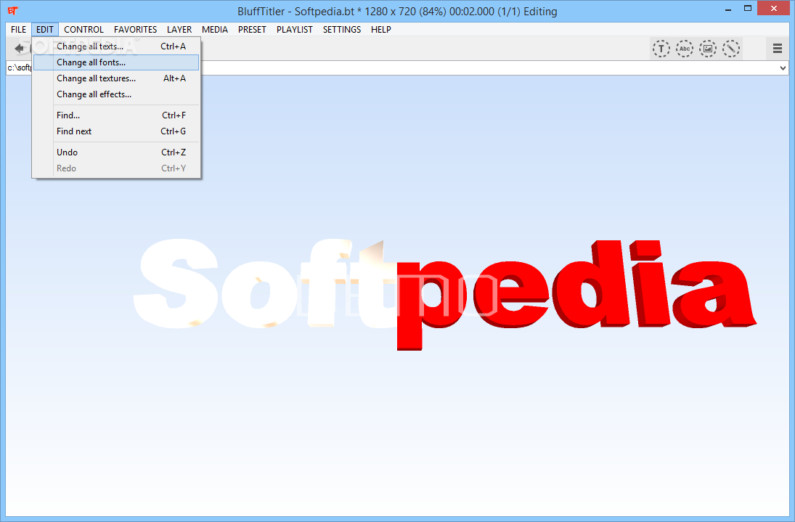Click the BluffTitler app icon in title bar

pos(12,11)
